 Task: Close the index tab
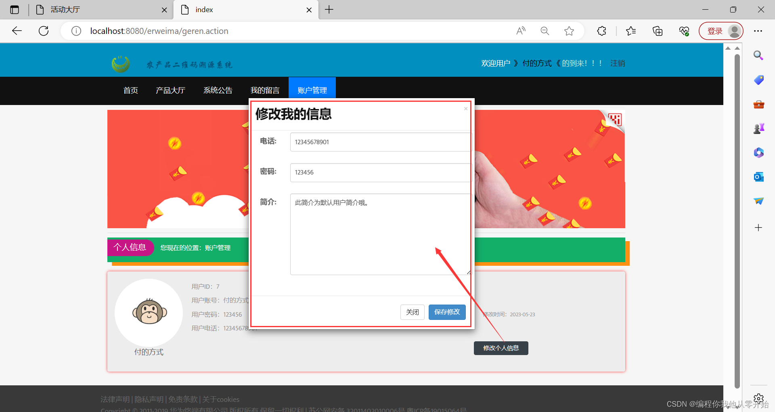coord(309,10)
